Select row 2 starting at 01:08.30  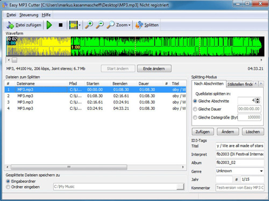95,96
